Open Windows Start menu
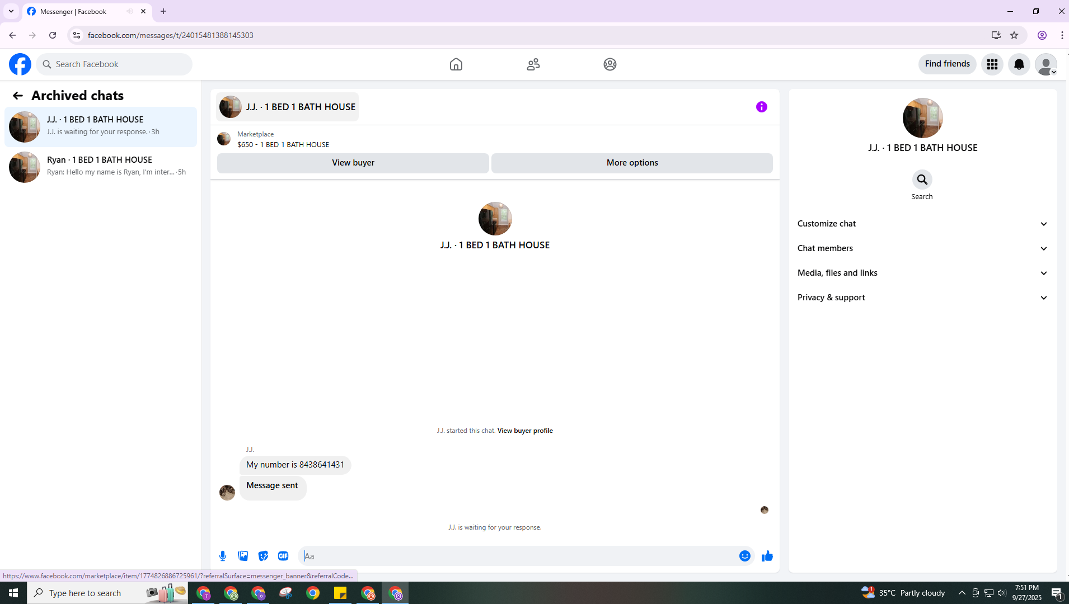The image size is (1069, 604). pyautogui.click(x=13, y=593)
